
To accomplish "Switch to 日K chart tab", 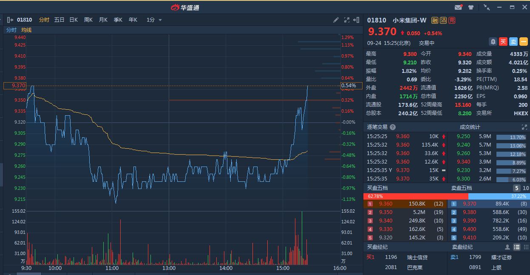I will [x=74, y=20].
